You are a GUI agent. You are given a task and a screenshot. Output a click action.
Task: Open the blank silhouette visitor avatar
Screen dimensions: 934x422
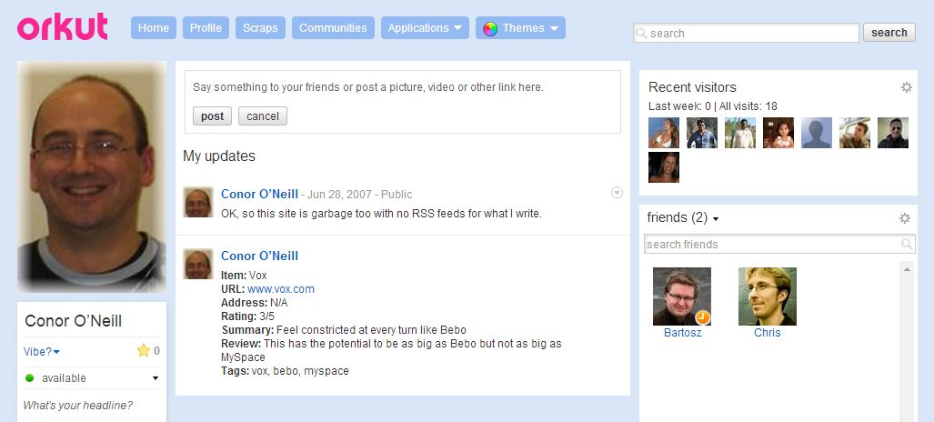click(x=816, y=132)
